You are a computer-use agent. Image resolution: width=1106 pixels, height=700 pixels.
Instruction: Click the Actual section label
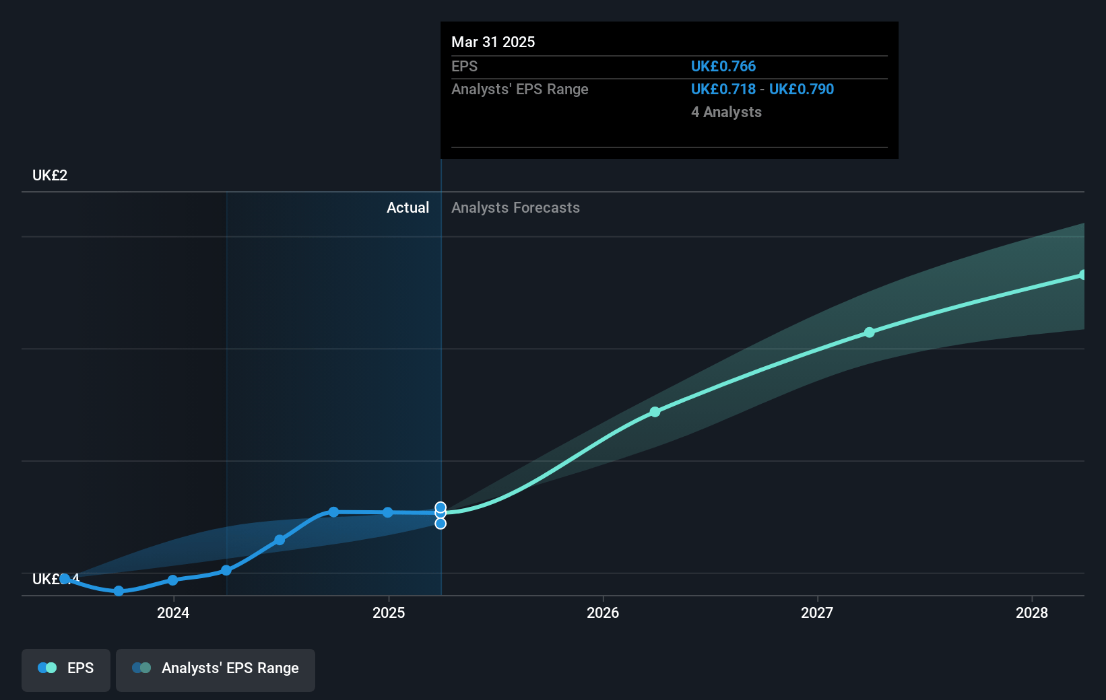pos(408,208)
